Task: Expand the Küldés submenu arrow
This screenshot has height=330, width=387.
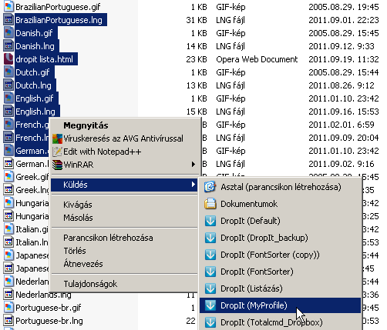Action: click(x=193, y=185)
